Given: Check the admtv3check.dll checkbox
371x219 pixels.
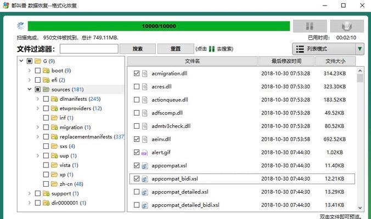Looking at the screenshot, I should (x=137, y=126).
